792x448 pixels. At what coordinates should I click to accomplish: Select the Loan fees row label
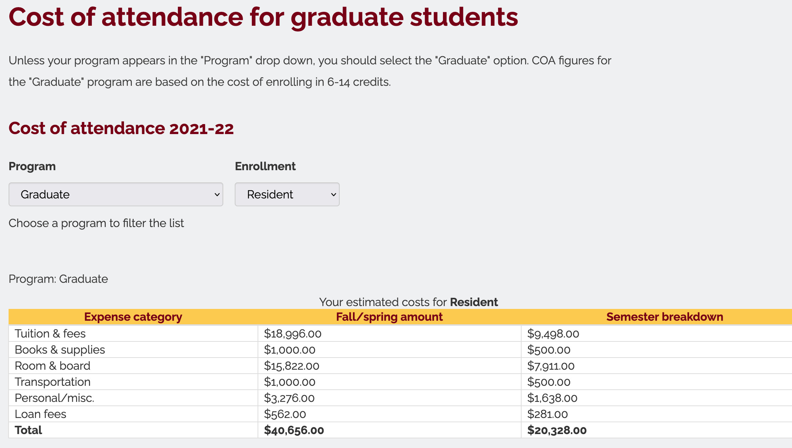pyautogui.click(x=40, y=414)
